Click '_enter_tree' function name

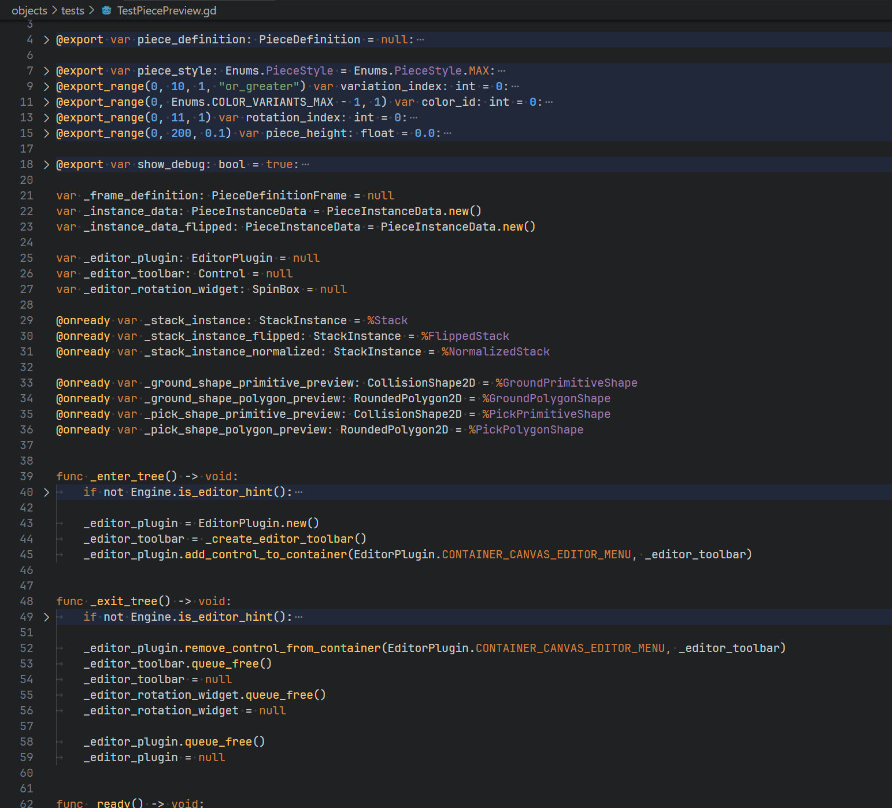click(x=127, y=477)
